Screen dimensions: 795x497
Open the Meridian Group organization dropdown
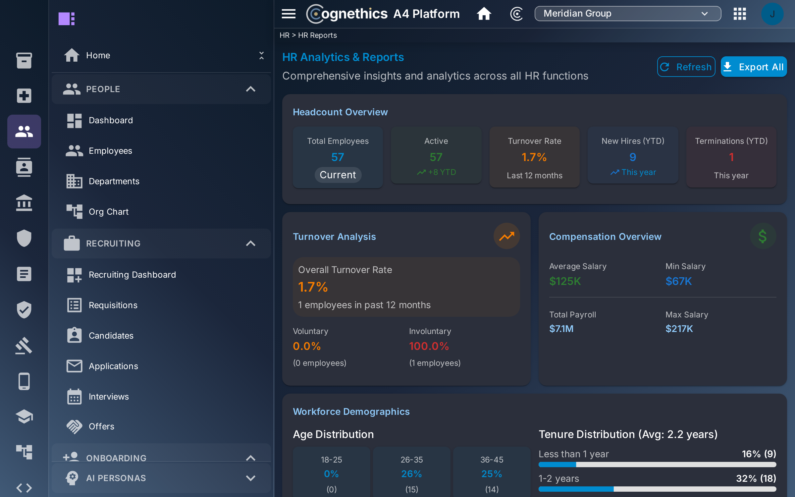coord(627,14)
